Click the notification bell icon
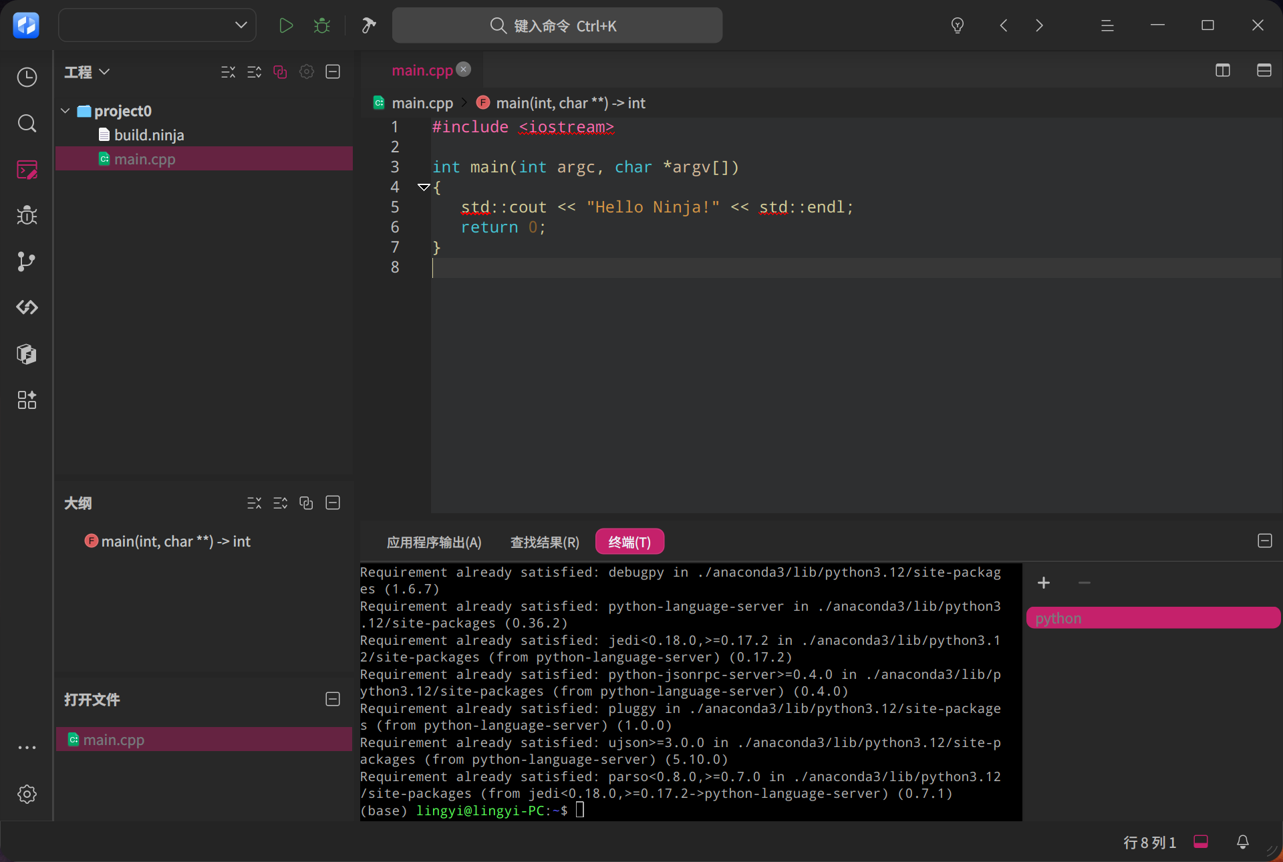The width and height of the screenshot is (1283, 862). click(1243, 842)
